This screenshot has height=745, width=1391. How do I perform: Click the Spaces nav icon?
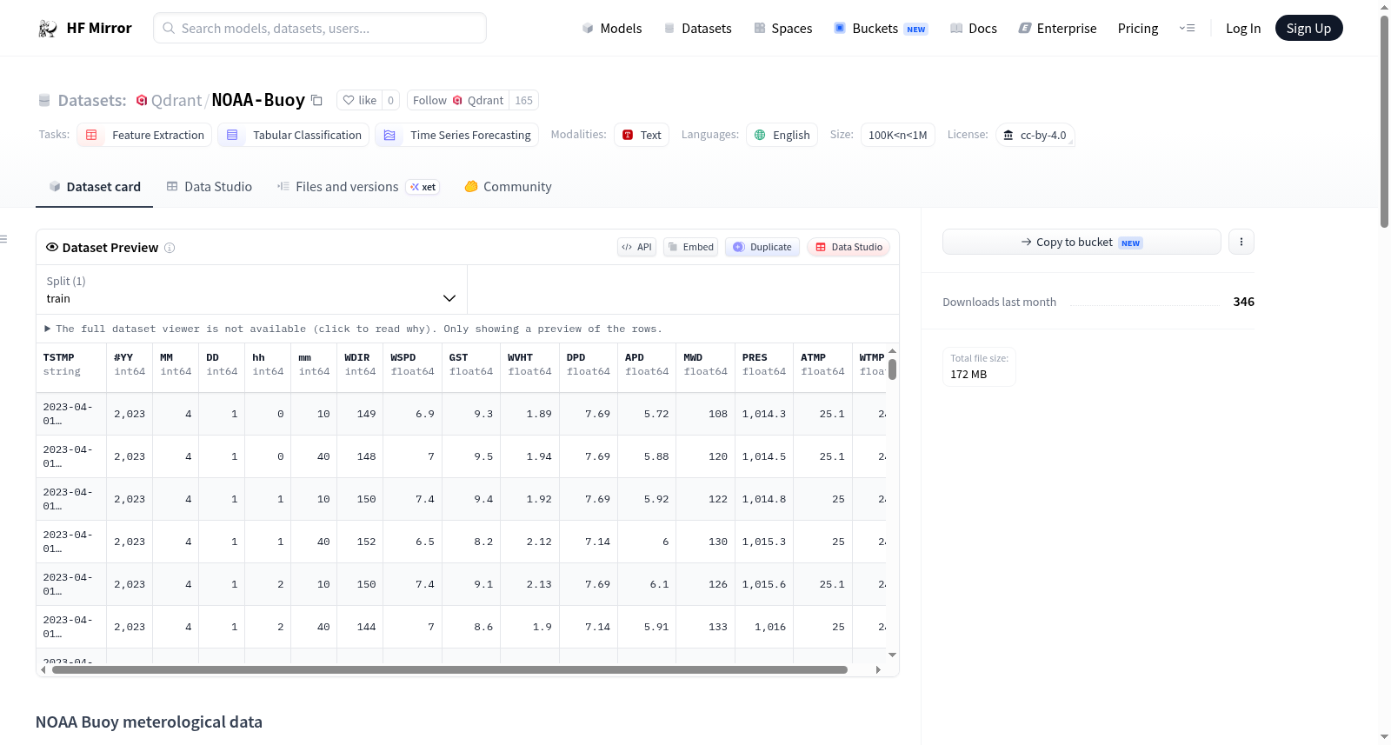click(760, 28)
